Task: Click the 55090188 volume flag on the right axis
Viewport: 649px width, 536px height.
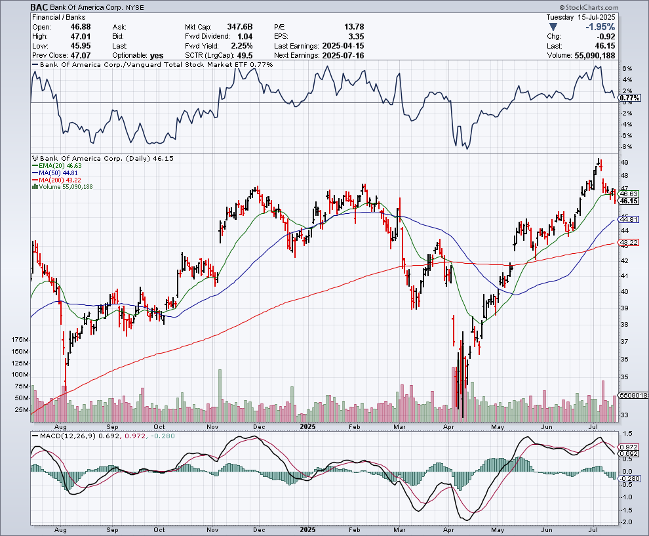Action: coord(634,395)
